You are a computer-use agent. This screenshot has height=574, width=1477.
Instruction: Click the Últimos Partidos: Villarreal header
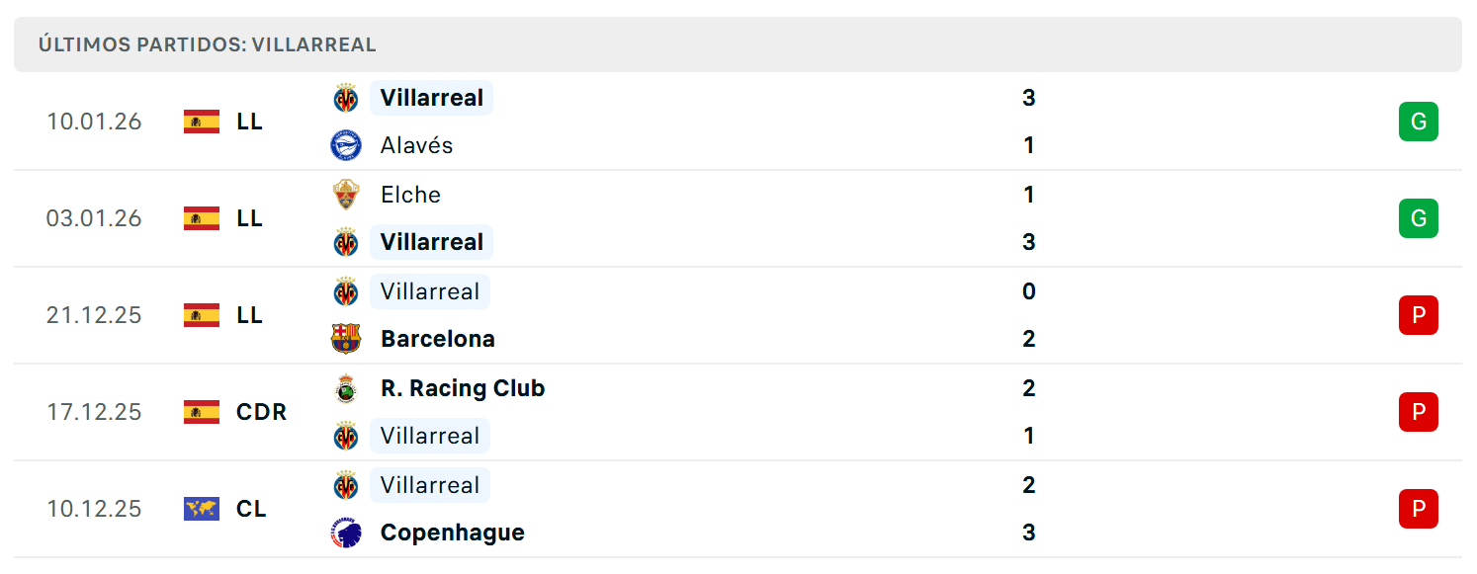pos(738,44)
